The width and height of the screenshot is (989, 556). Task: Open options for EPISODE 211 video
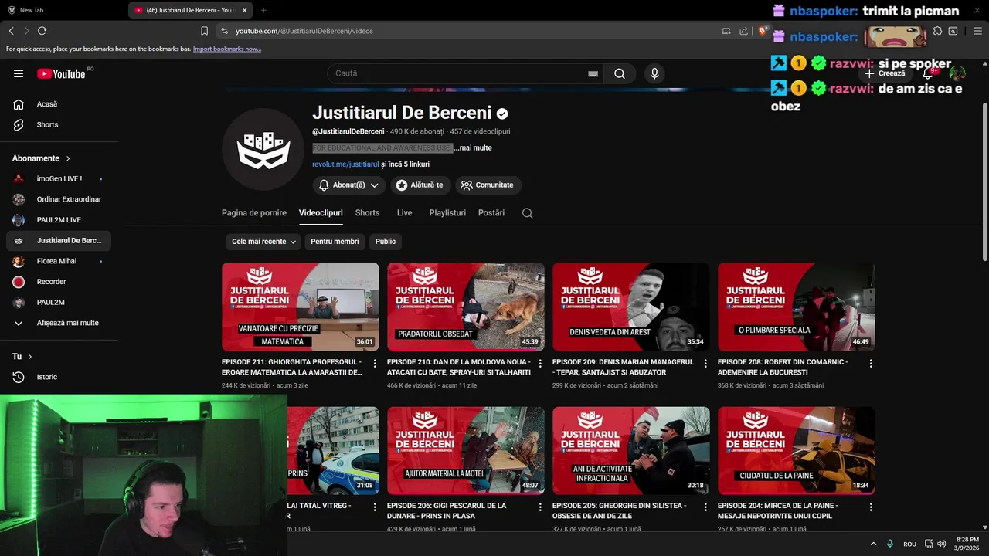(x=375, y=363)
